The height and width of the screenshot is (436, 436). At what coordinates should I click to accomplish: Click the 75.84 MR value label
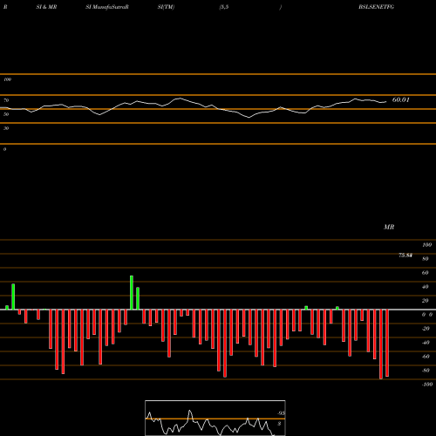click(405, 255)
